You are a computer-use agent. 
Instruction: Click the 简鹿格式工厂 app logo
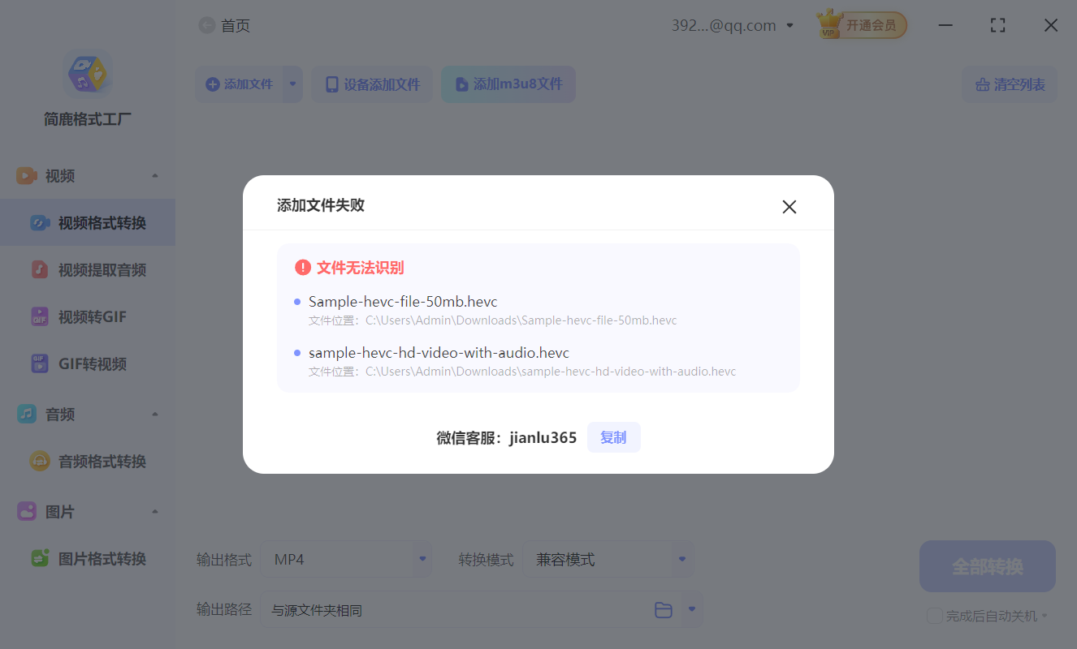point(86,73)
